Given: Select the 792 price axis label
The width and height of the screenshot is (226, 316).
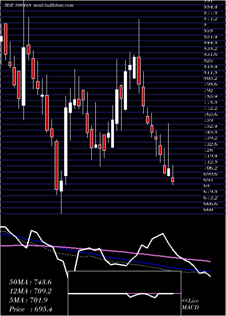Looking at the screenshot, I should point(208,90).
